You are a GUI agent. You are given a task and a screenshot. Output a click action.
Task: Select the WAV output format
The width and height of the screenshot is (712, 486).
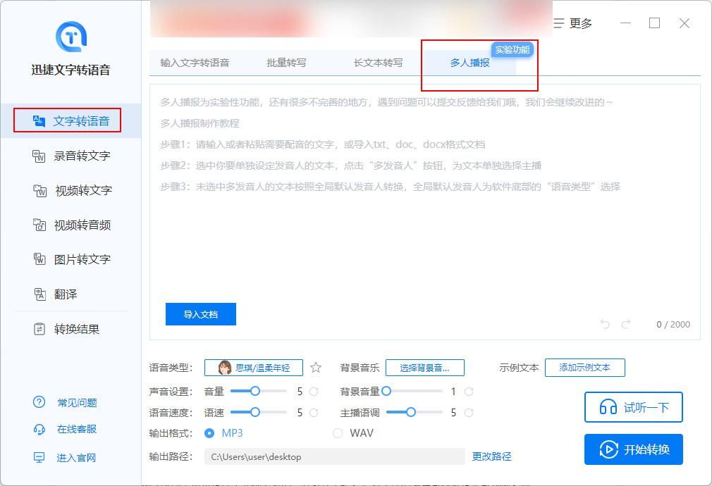coord(338,433)
